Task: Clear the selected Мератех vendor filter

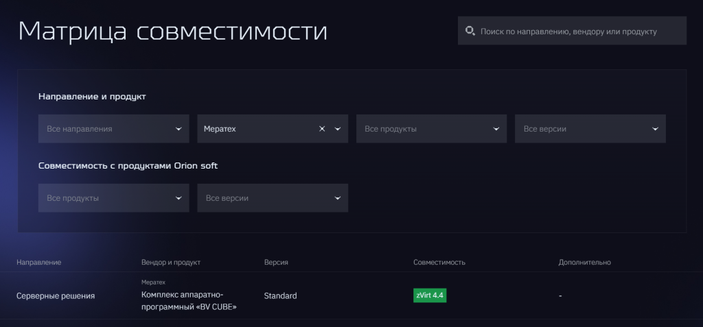Action: coord(322,129)
